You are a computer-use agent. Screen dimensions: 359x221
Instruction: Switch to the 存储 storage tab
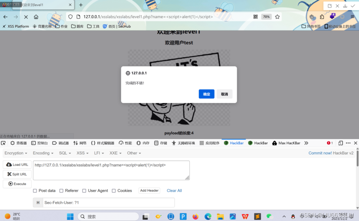point(161,143)
